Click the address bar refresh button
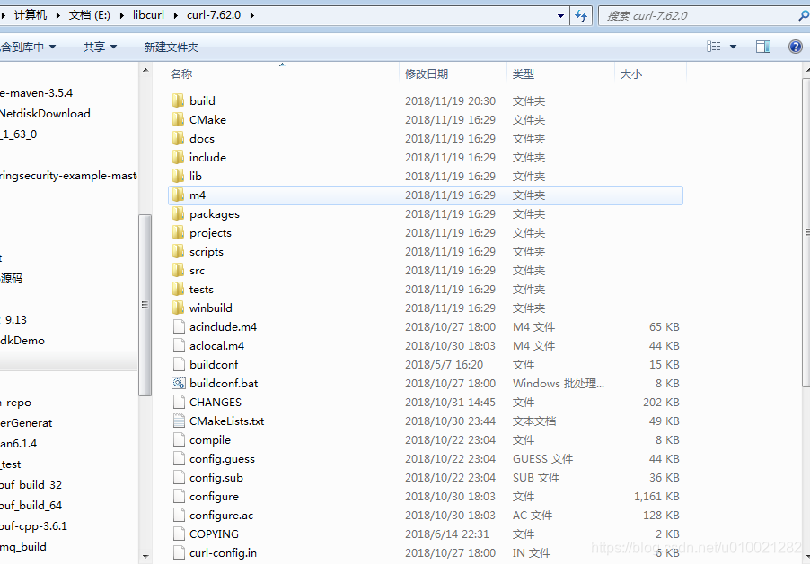 point(581,15)
